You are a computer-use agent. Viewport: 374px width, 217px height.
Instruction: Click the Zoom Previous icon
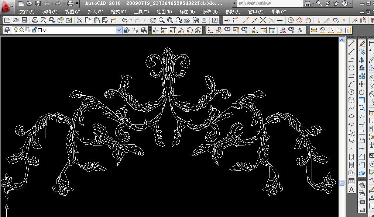click(x=178, y=20)
